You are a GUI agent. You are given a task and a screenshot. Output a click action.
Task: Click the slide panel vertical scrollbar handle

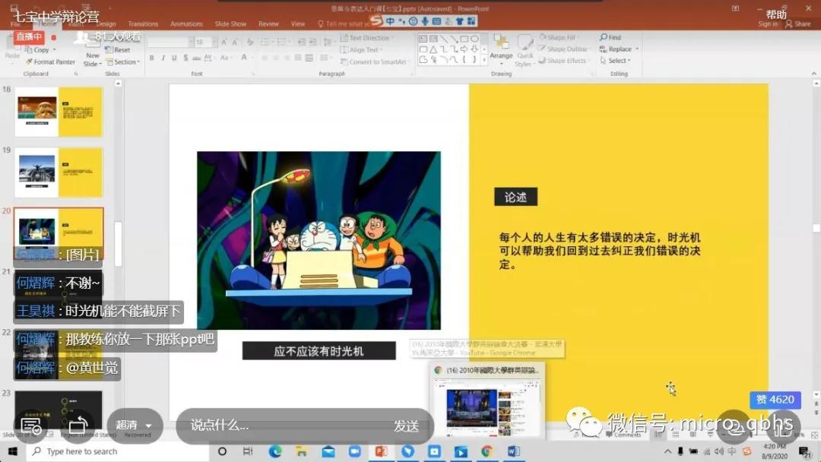119,244
